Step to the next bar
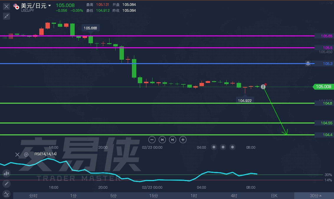This screenshot has height=199, width=334. click(x=173, y=140)
